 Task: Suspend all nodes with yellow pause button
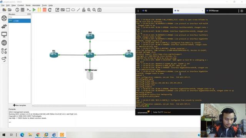point(39,10)
